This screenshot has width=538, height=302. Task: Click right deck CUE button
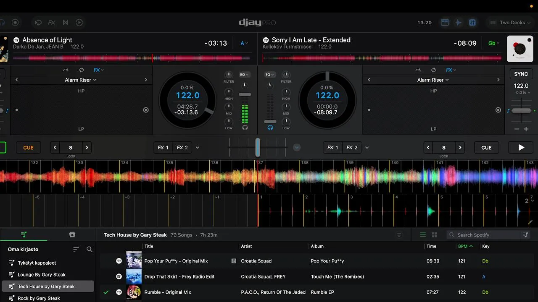[x=486, y=148]
